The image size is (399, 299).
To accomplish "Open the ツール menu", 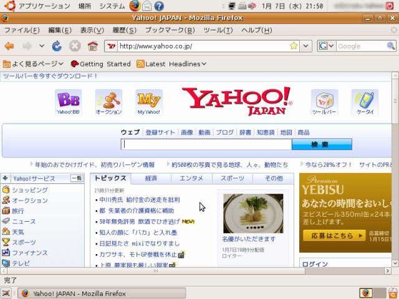I will tap(218, 31).
